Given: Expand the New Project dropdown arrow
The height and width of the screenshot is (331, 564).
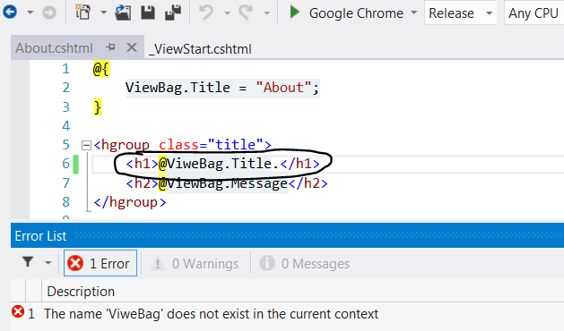Looking at the screenshot, I should (104, 13).
